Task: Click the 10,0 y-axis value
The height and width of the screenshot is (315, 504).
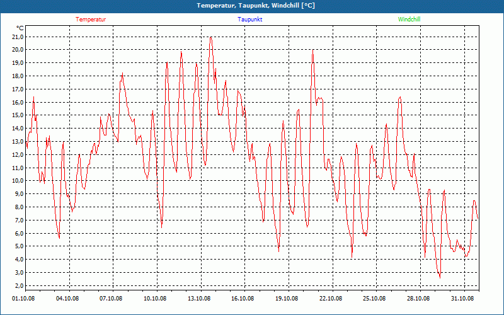Action: tap(18, 181)
